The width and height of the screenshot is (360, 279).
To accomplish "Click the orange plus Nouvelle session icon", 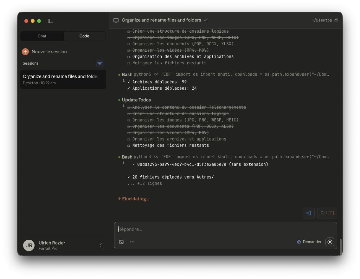I will pyautogui.click(x=25, y=52).
